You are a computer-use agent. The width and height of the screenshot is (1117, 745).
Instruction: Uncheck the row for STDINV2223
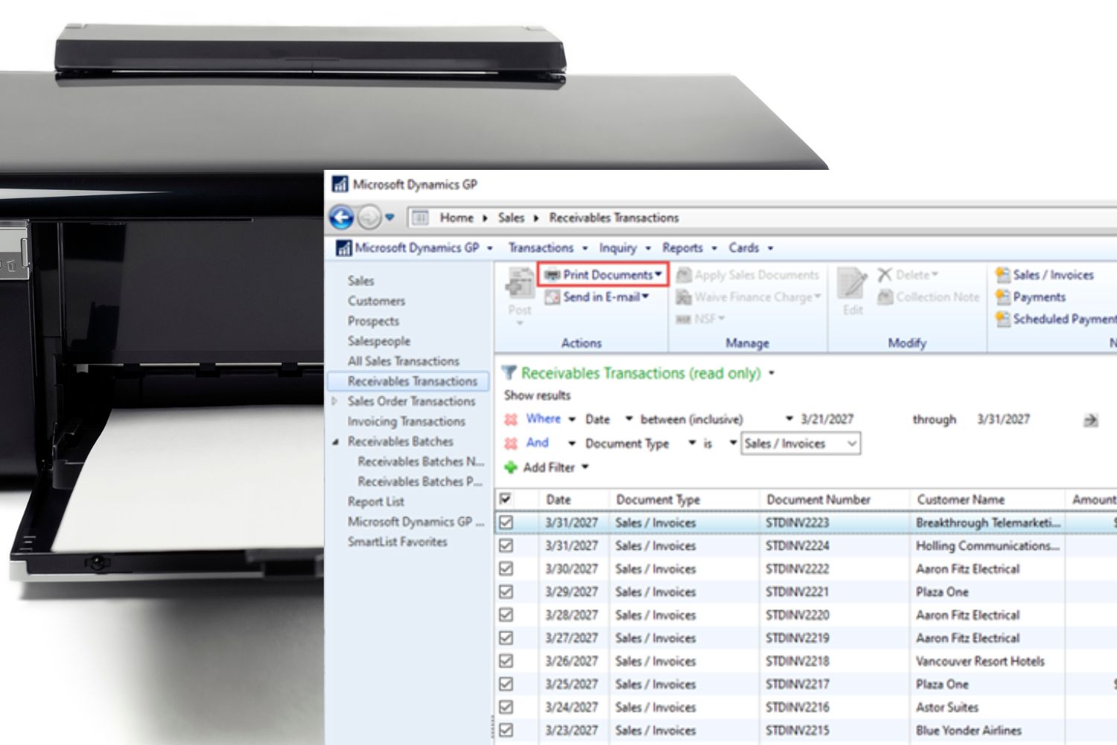506,522
